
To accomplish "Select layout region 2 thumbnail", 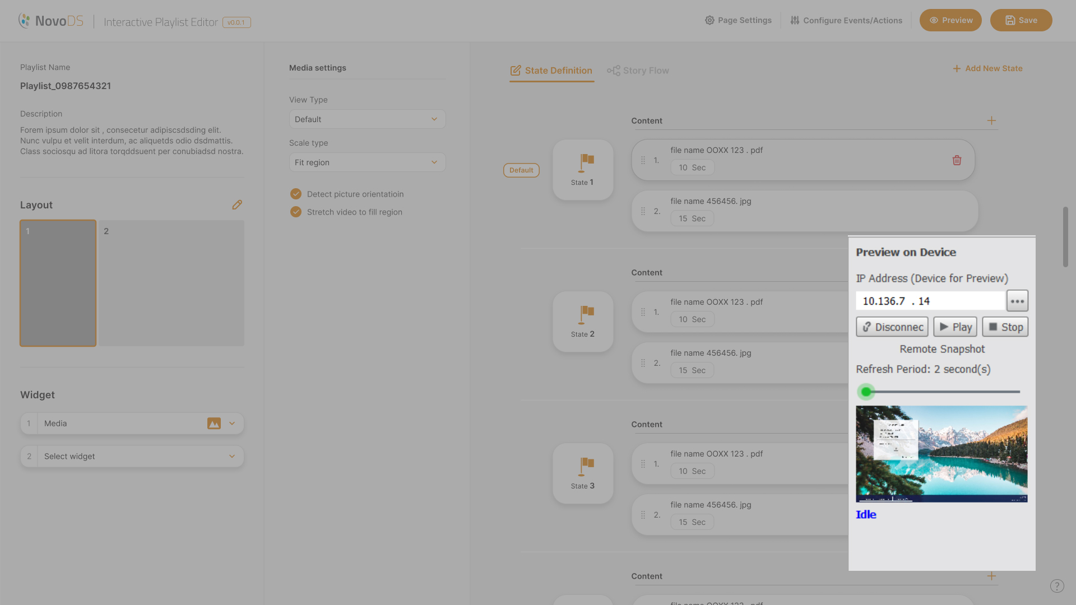I will 171,283.
